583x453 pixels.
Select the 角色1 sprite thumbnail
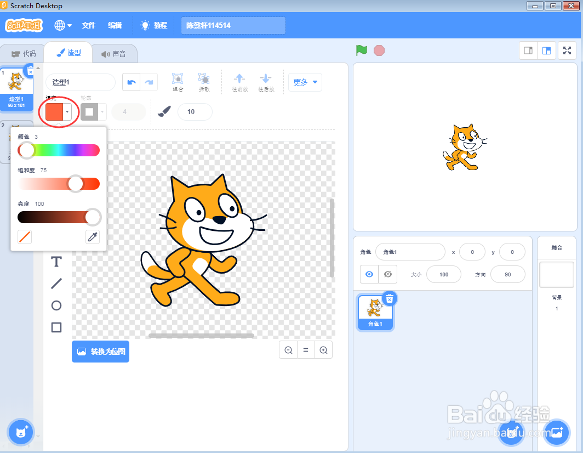[375, 312]
